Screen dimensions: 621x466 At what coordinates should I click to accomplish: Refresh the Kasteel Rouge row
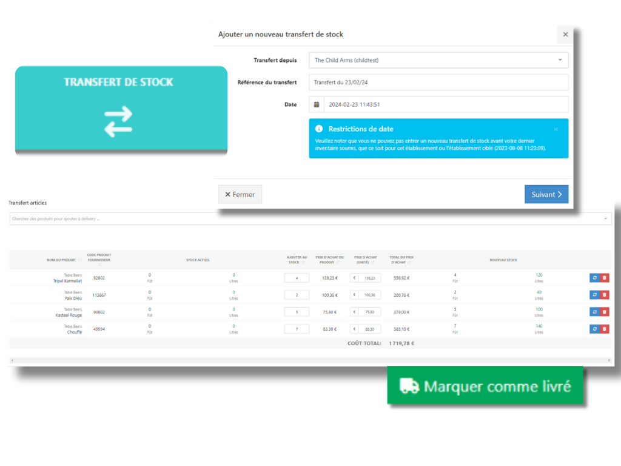pyautogui.click(x=594, y=312)
